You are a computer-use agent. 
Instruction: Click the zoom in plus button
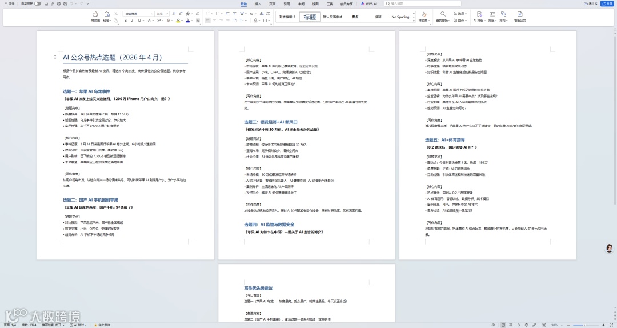point(603,325)
